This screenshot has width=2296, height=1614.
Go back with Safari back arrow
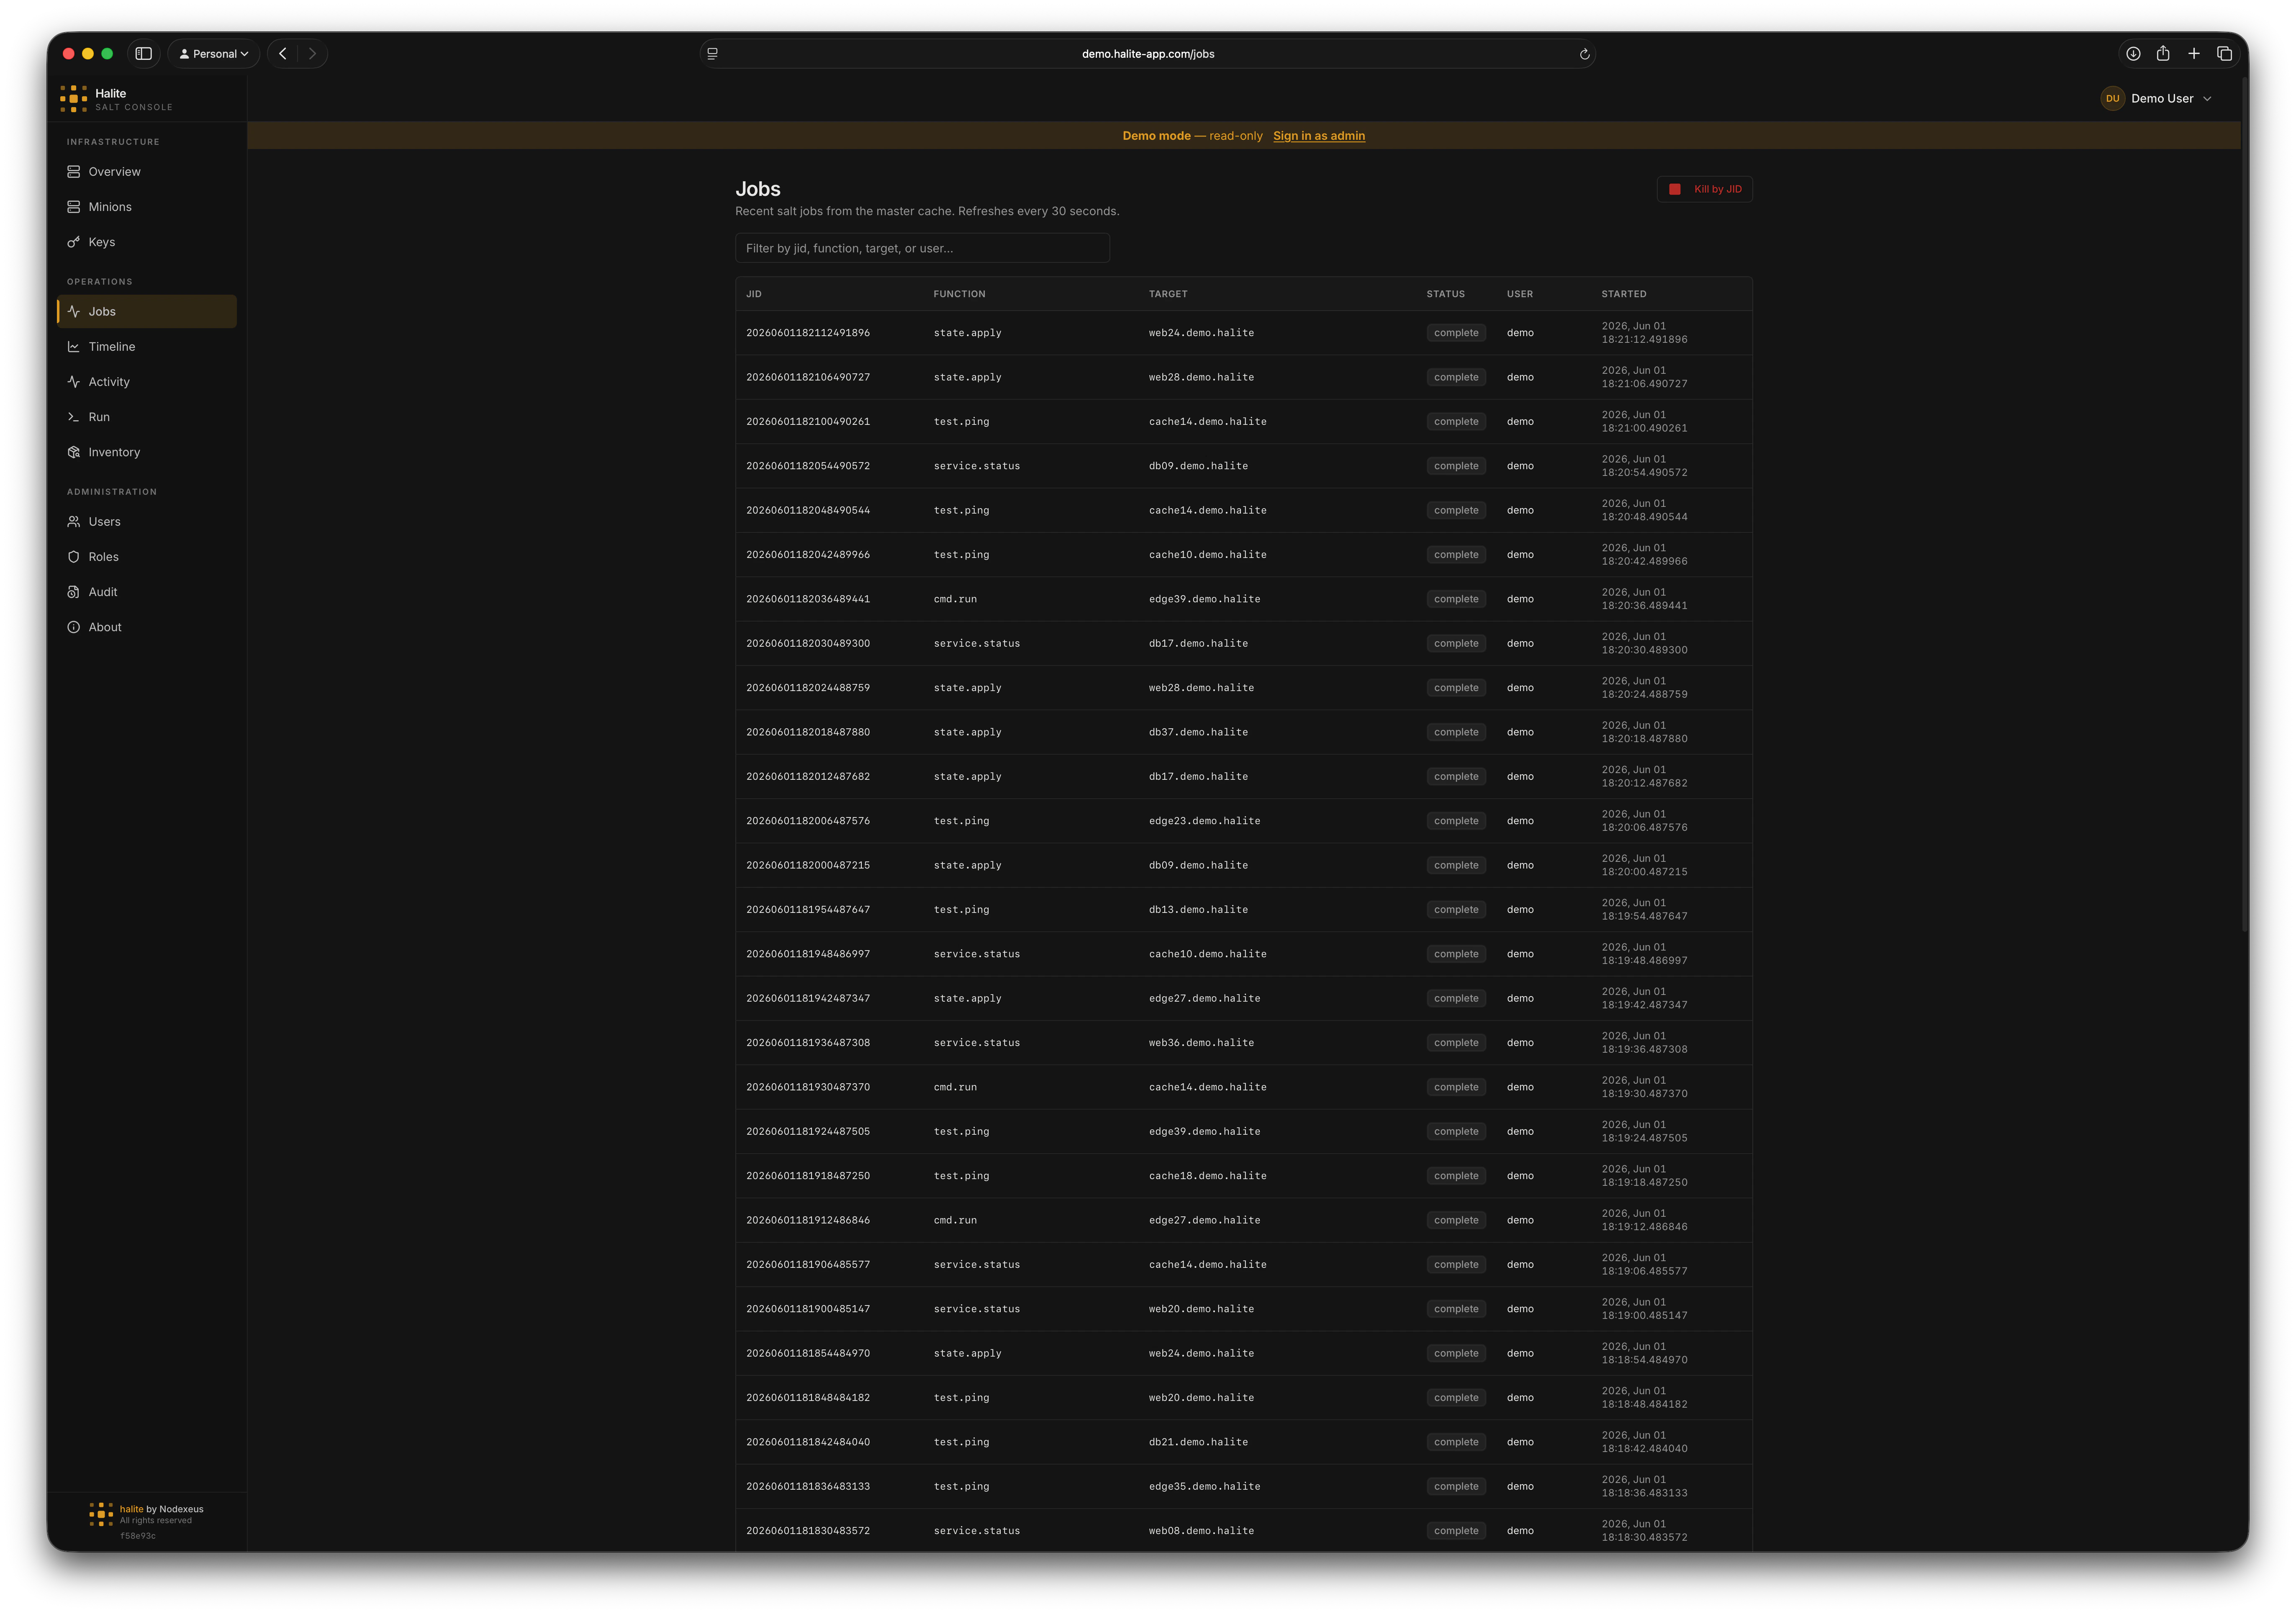[x=283, y=54]
